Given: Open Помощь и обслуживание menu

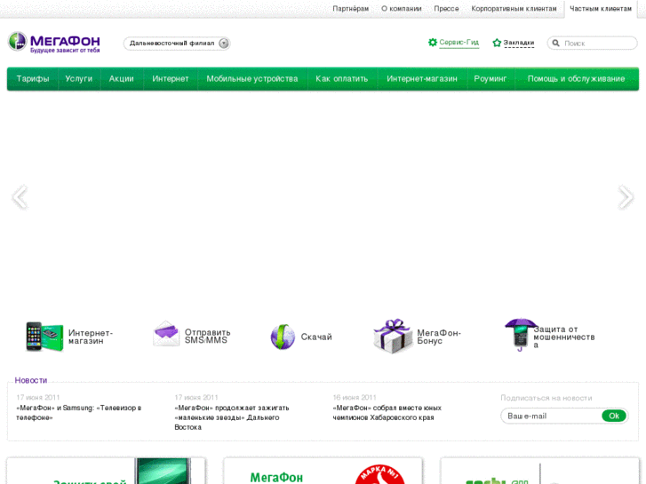Looking at the screenshot, I should 577,79.
